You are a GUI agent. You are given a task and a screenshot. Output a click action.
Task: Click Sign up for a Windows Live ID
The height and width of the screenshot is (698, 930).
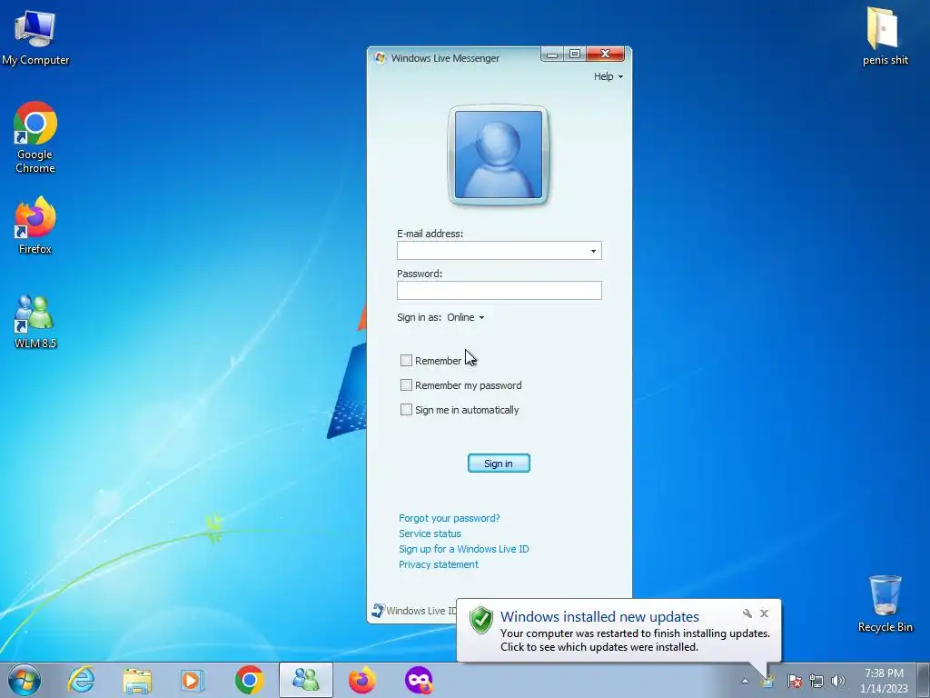click(464, 549)
